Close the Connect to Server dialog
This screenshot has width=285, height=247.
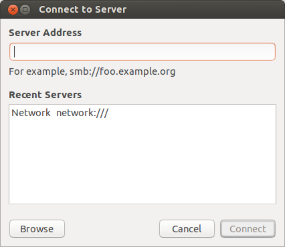pyautogui.click(x=13, y=9)
